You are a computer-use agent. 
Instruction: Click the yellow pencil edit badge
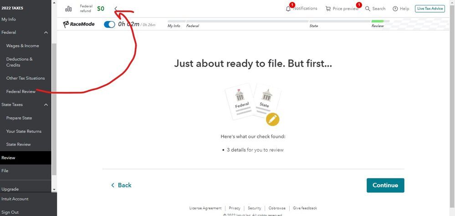272,119
